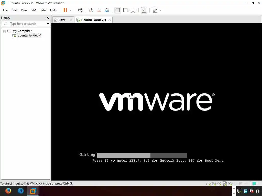The width and height of the screenshot is (262, 196).
Task: Click the VMware tray icon in system tray
Action: coord(239,191)
